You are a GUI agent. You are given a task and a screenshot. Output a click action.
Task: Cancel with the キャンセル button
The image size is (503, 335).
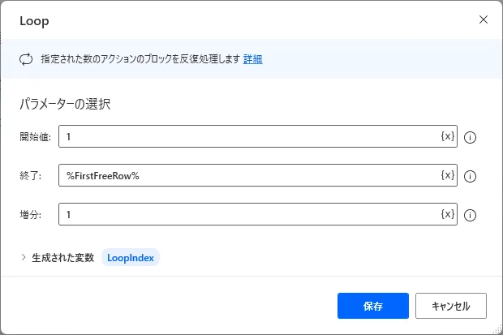[x=450, y=307]
